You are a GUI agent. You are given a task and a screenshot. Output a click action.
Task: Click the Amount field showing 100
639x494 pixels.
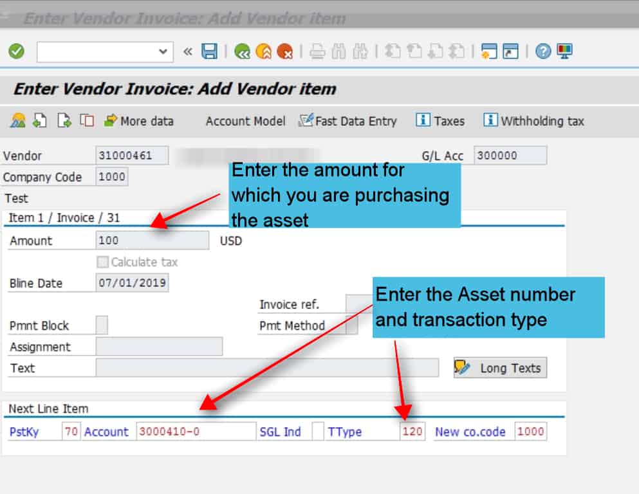(152, 241)
